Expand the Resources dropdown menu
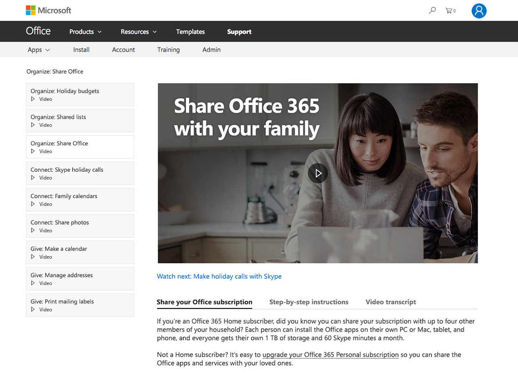This screenshot has height=385, width=518. click(x=138, y=32)
